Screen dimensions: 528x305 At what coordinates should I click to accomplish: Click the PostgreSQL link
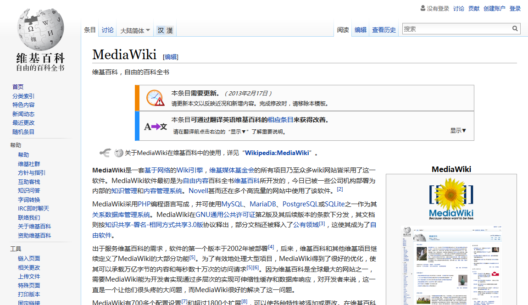(x=300, y=204)
